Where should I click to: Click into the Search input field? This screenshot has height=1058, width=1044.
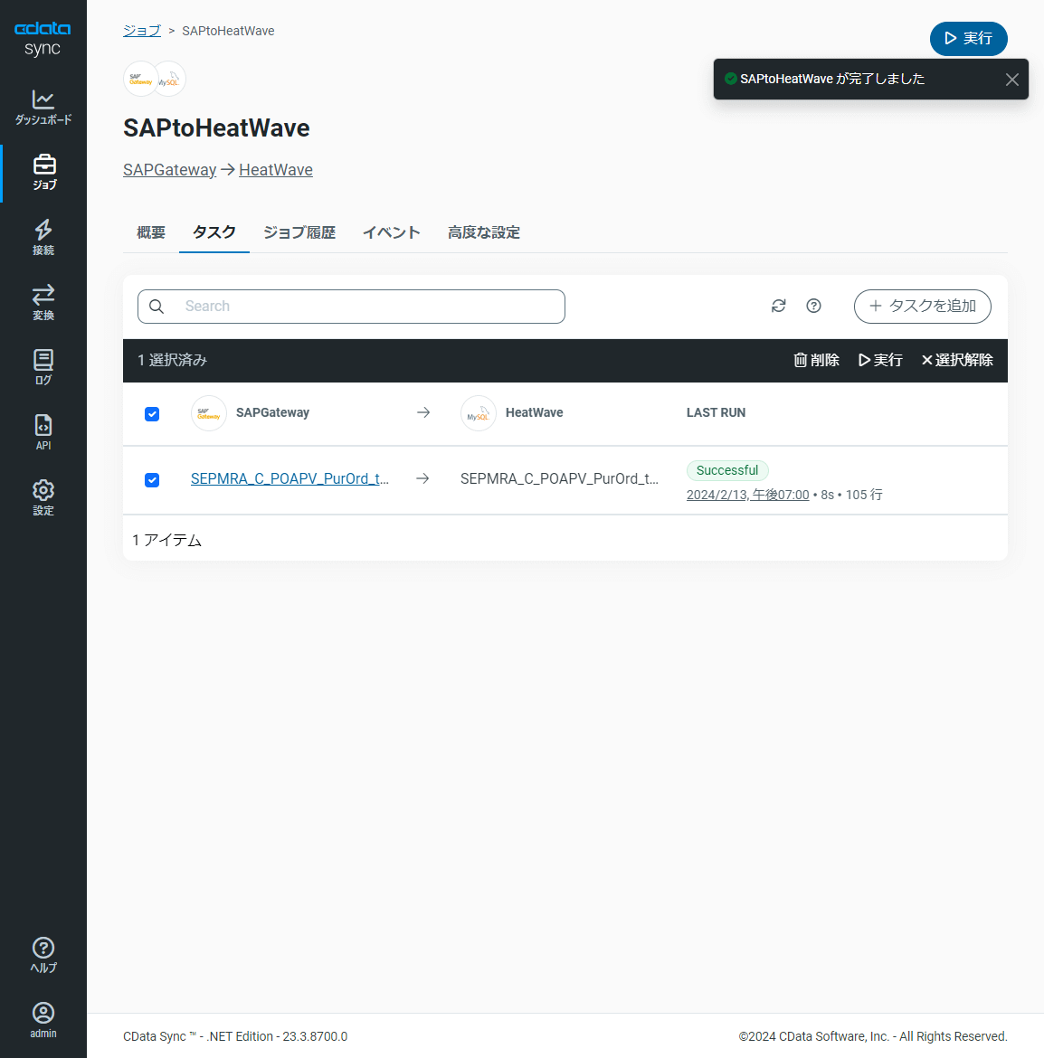point(351,307)
